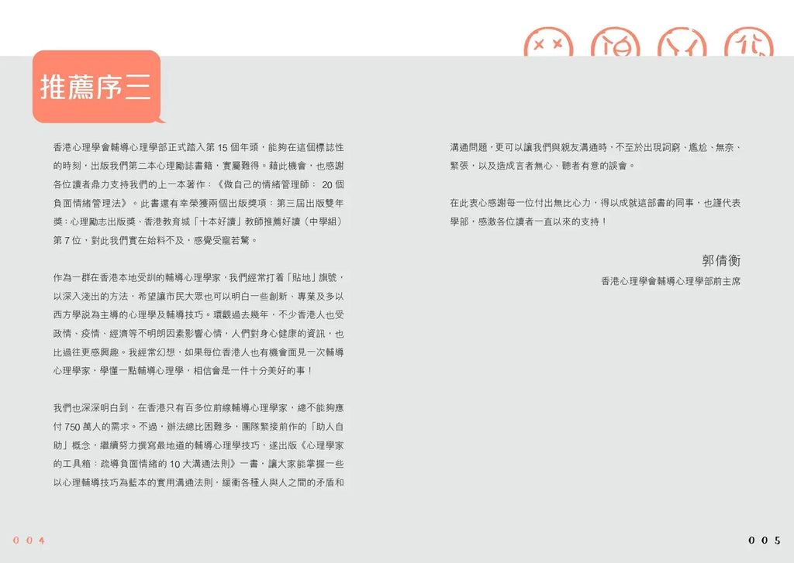The height and width of the screenshot is (563, 794).
Task: Click the title 香港心理學會輔導心理學部前主席 under the signature
Action: 670,282
